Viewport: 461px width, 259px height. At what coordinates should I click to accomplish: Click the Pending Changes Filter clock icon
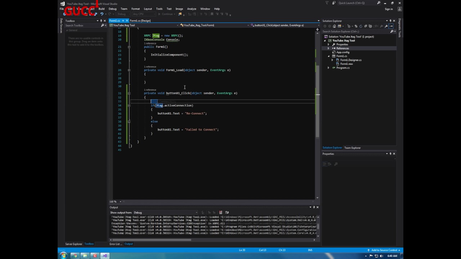349,26
